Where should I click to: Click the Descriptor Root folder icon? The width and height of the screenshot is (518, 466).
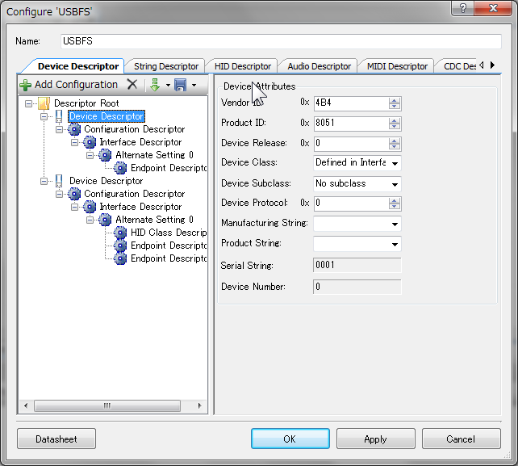tap(44, 103)
